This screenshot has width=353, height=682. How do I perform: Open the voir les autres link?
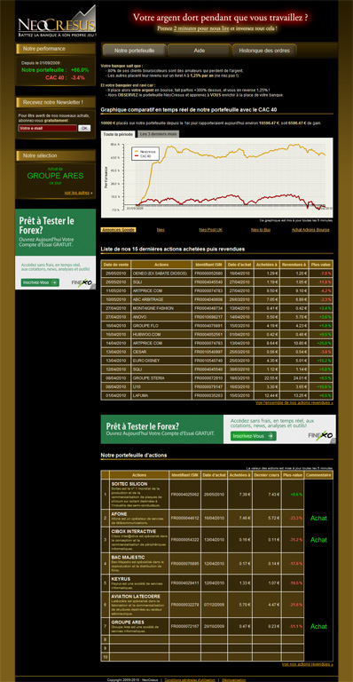pyautogui.click(x=77, y=193)
